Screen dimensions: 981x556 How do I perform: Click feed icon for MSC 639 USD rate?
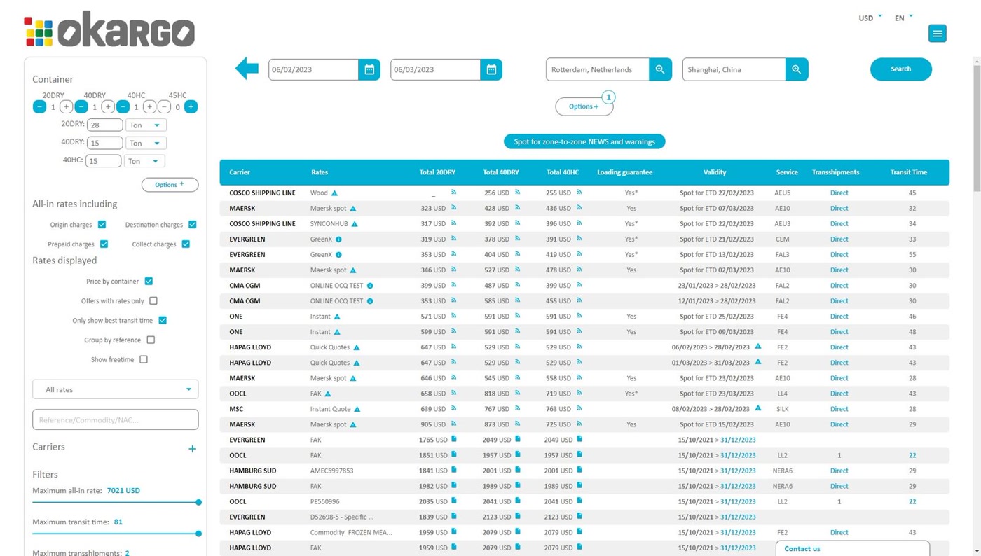tap(454, 408)
